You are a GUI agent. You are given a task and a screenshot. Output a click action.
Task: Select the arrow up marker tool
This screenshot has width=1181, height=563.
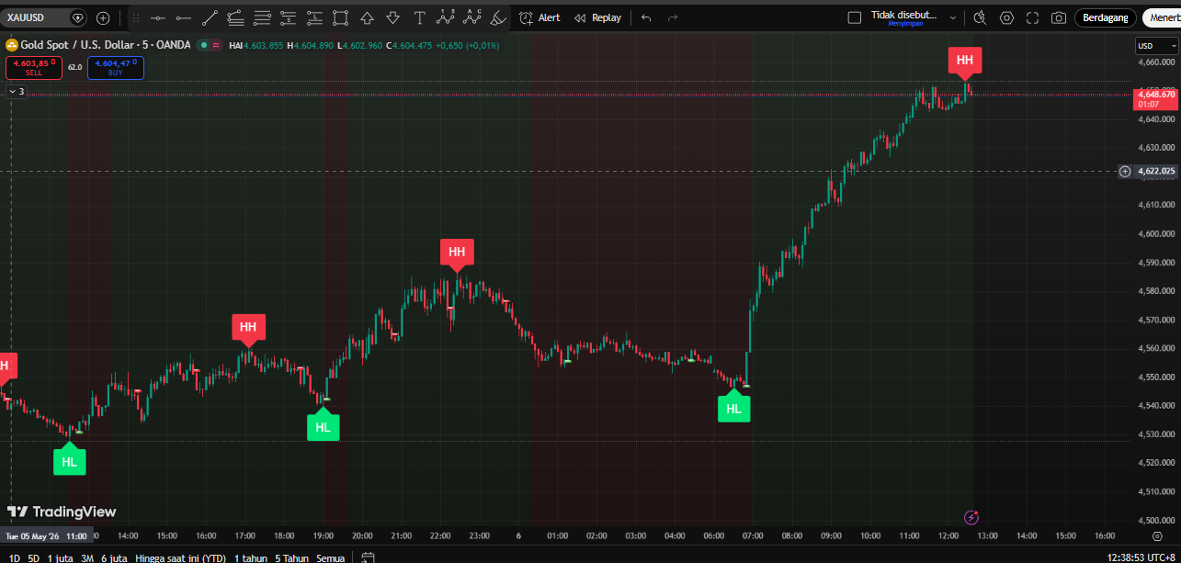click(368, 17)
